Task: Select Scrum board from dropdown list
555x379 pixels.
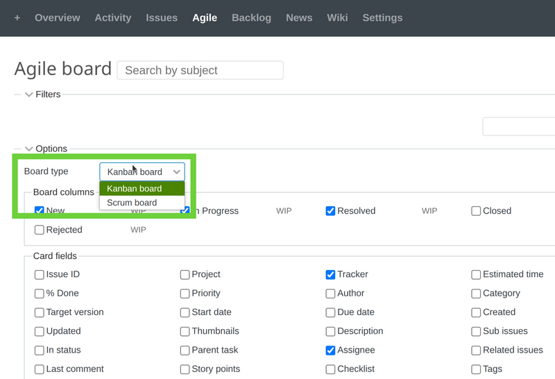Action: (132, 203)
